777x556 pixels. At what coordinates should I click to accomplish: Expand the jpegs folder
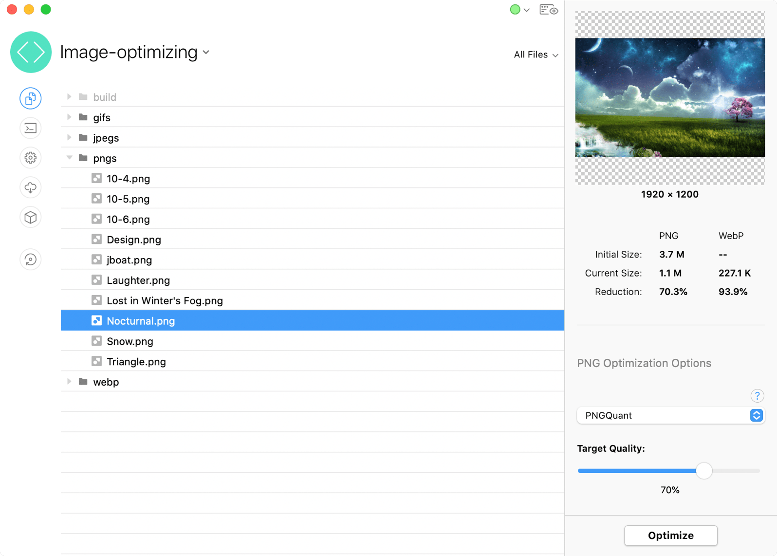pos(69,138)
